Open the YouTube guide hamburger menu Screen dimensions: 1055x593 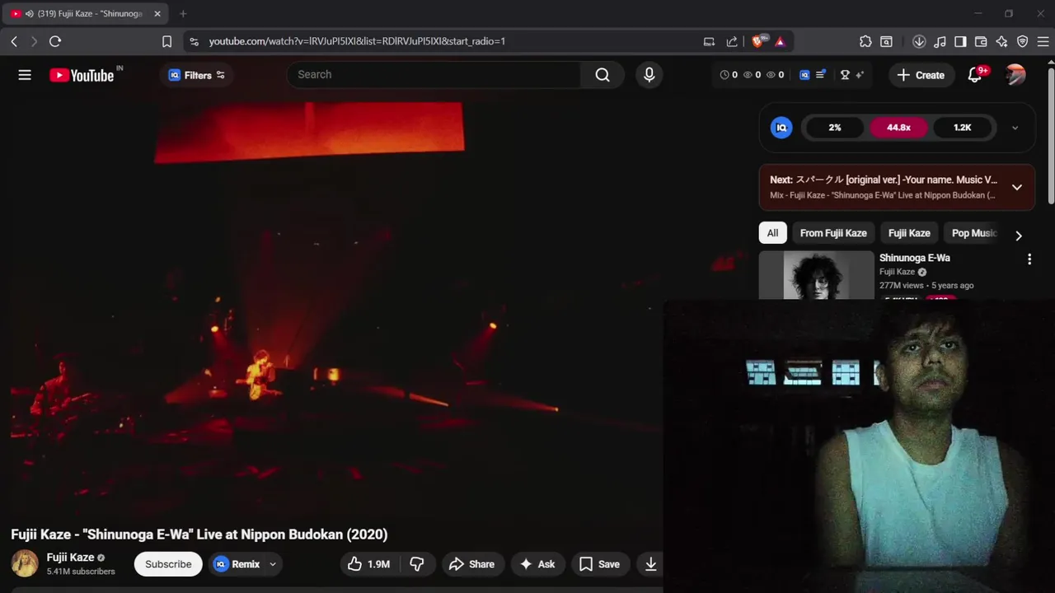pyautogui.click(x=25, y=75)
